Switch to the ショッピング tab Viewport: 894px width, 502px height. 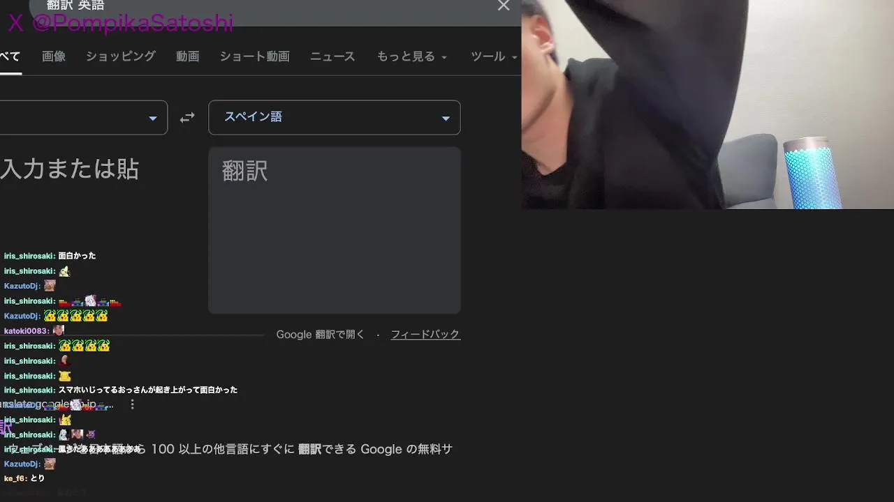click(x=121, y=56)
